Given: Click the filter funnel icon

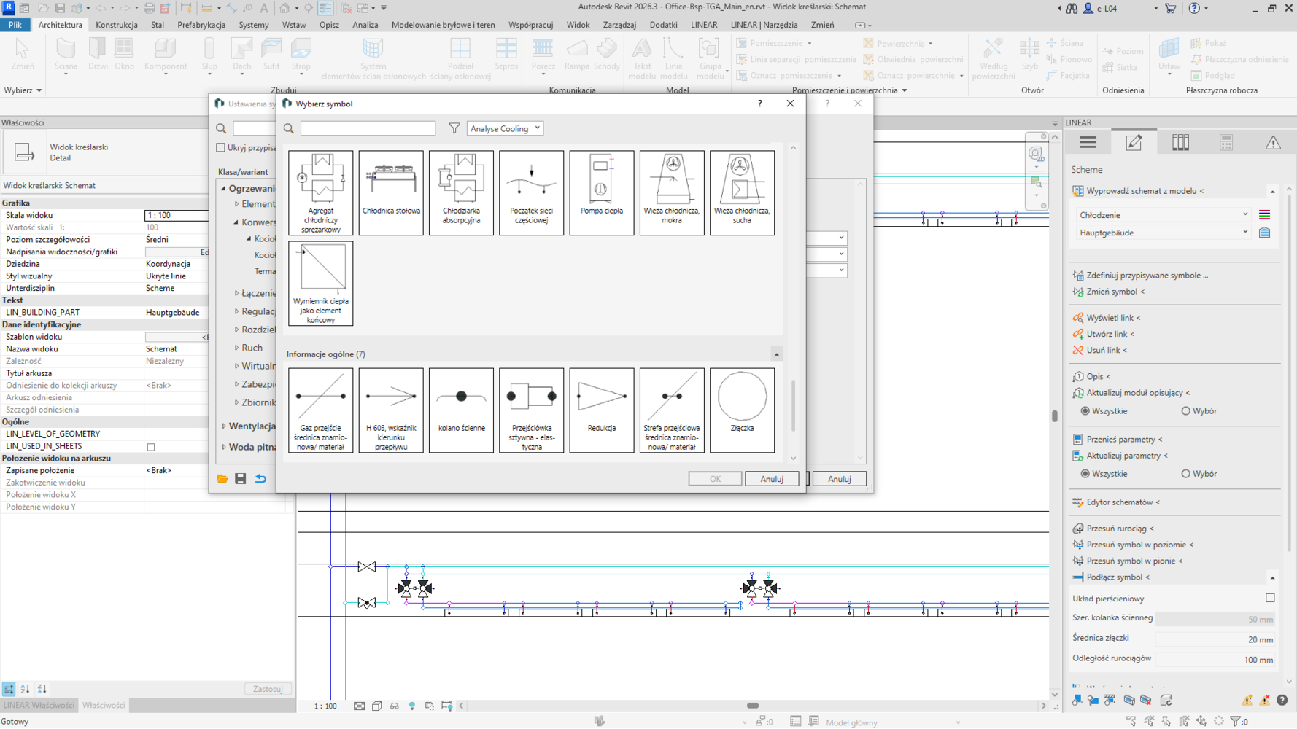Looking at the screenshot, I should [x=454, y=128].
